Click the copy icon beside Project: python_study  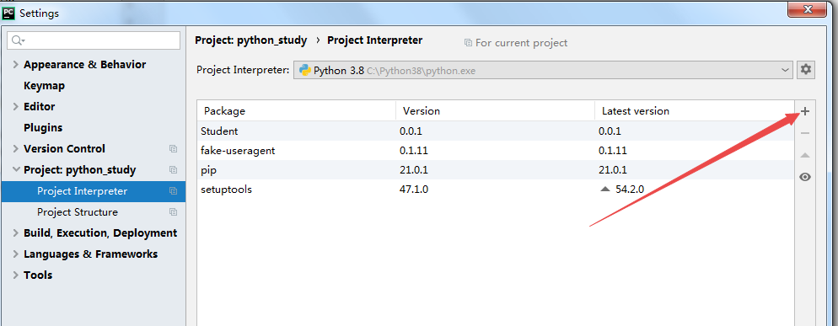point(173,170)
